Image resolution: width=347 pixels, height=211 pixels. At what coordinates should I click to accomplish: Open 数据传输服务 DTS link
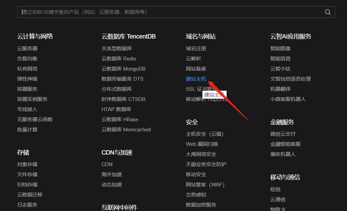(x=123, y=79)
